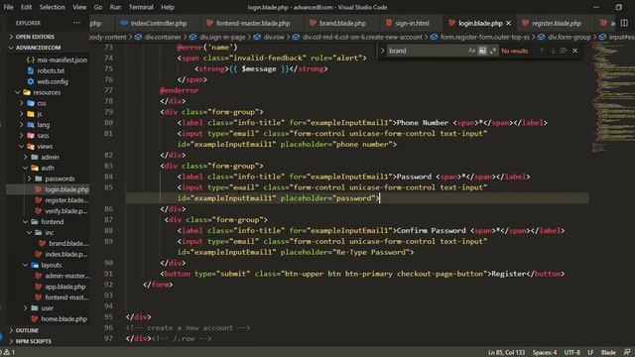Open the Go menu
The image size is (635, 357).
98,7
